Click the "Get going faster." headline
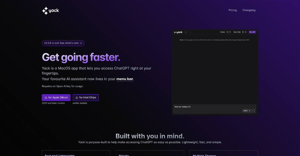This screenshot has width=300, height=156. 81,57
